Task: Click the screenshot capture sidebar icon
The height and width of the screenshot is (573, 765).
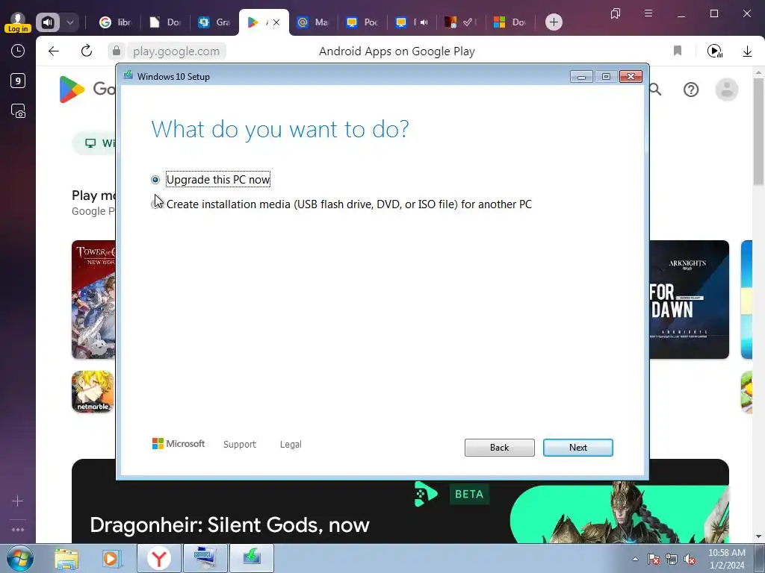Action: click(18, 111)
